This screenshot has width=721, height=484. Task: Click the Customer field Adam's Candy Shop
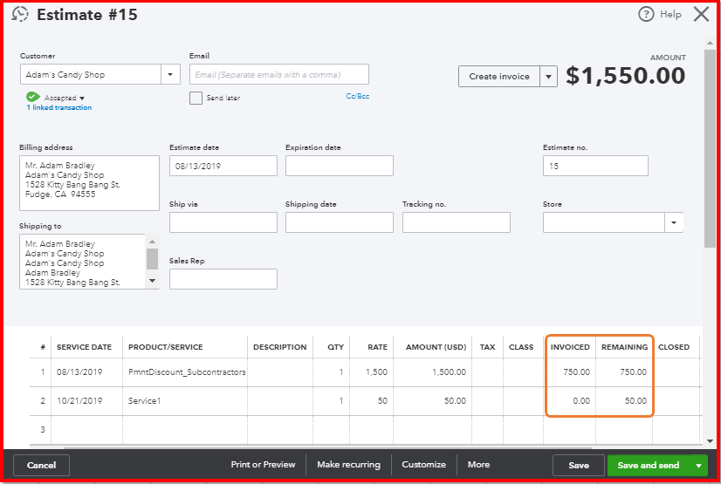coord(90,74)
